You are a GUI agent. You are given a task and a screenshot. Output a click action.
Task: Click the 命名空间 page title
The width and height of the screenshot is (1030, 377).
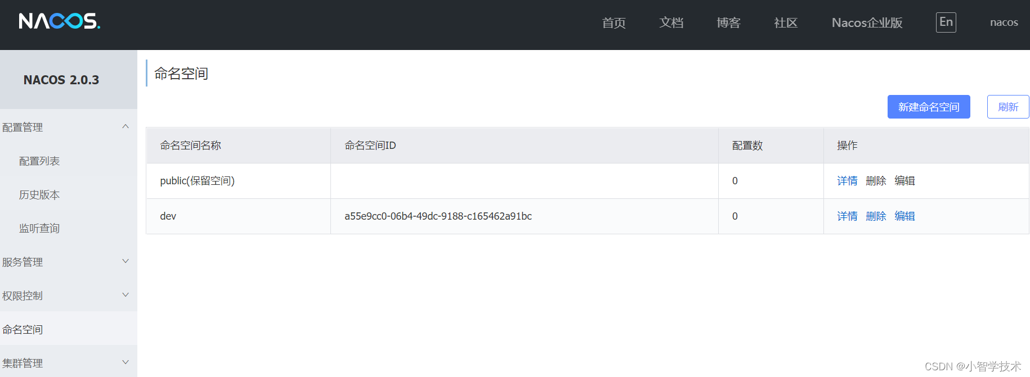(181, 74)
